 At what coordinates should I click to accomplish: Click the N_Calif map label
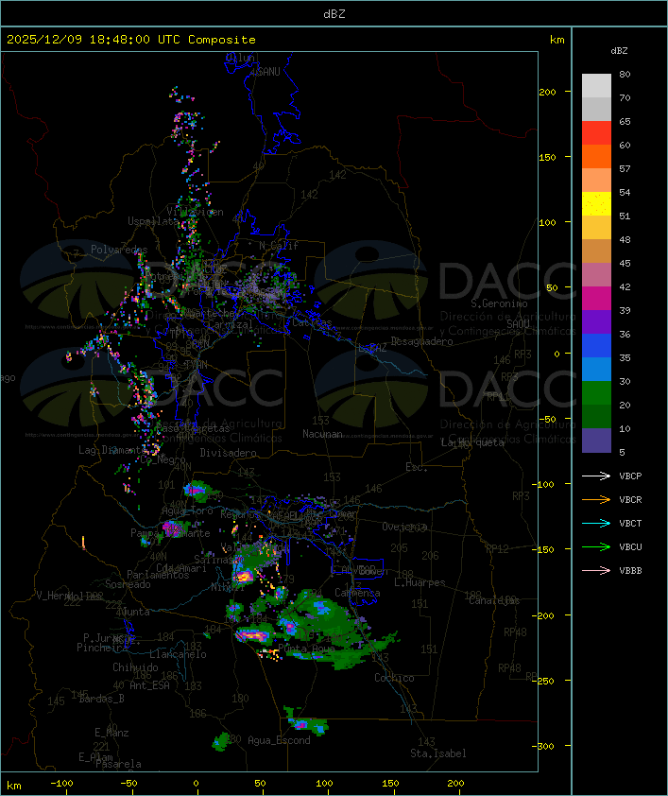coord(279,246)
